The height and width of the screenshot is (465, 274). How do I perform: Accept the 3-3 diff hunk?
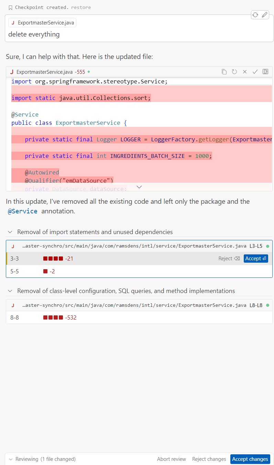256,259
